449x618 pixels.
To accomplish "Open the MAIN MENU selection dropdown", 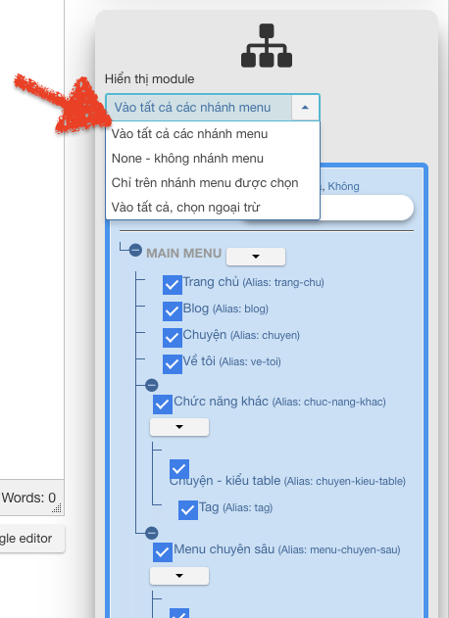I will [x=256, y=257].
